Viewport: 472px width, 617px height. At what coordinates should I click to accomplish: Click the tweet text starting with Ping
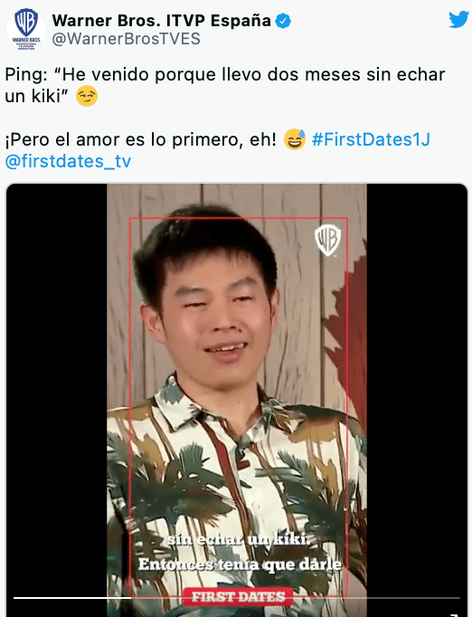coord(224,85)
